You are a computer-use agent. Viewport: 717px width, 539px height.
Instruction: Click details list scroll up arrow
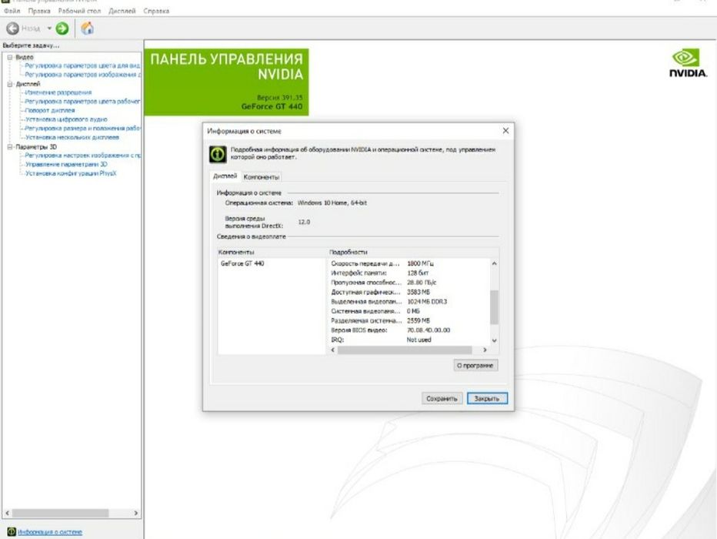point(495,263)
